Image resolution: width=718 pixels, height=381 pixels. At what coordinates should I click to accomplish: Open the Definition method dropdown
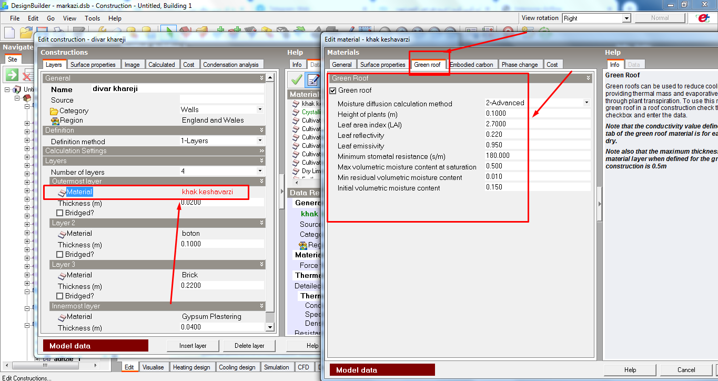click(259, 141)
